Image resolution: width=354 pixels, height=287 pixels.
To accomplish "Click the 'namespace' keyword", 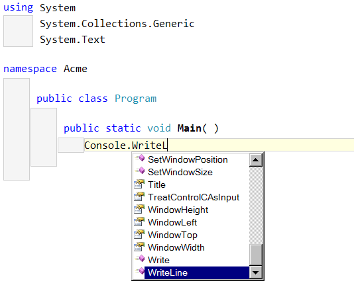I will click(x=30, y=69).
